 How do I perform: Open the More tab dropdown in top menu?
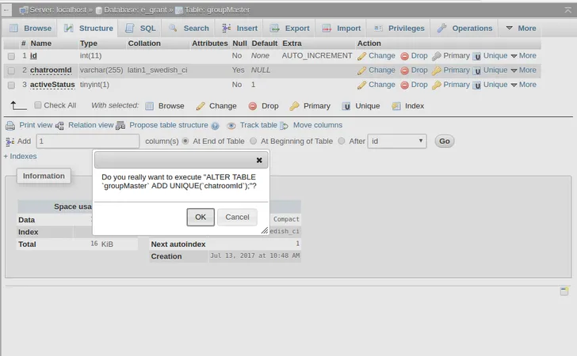click(x=521, y=28)
